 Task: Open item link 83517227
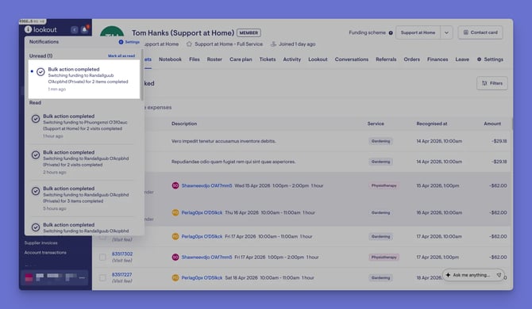click(121, 274)
